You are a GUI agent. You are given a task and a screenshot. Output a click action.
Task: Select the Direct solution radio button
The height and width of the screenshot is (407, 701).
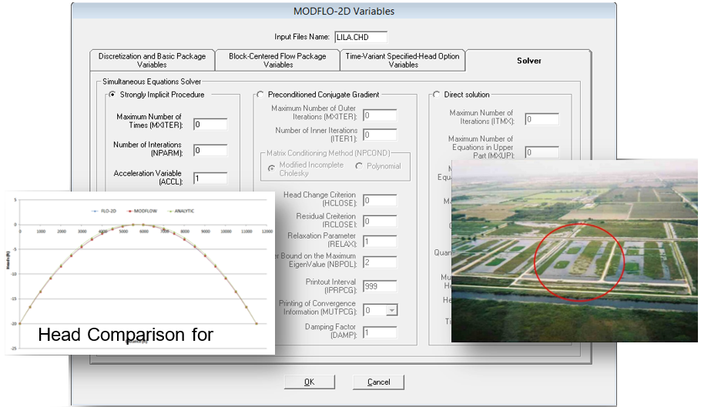436,95
